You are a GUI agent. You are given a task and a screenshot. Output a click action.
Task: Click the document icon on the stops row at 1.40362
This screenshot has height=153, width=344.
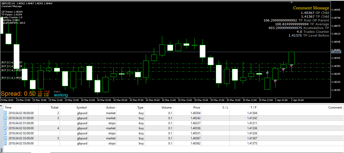tap(6, 143)
